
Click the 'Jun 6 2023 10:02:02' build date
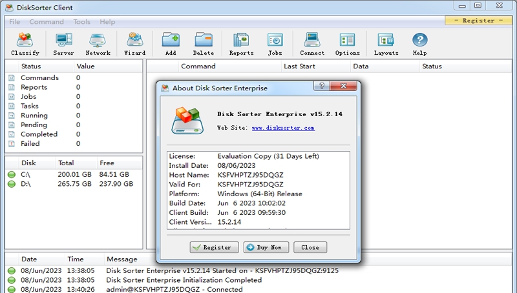pyautogui.click(x=251, y=203)
